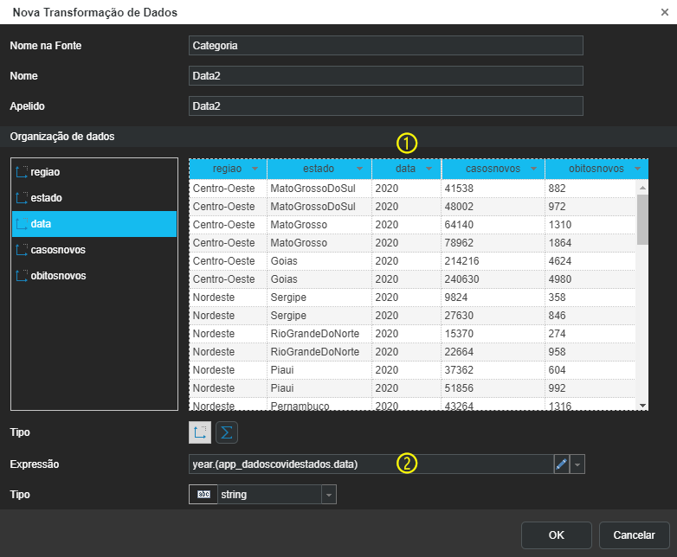Viewport: 677px width, 557px height.
Task: Click cell with value 846
Action: pyautogui.click(x=590, y=316)
